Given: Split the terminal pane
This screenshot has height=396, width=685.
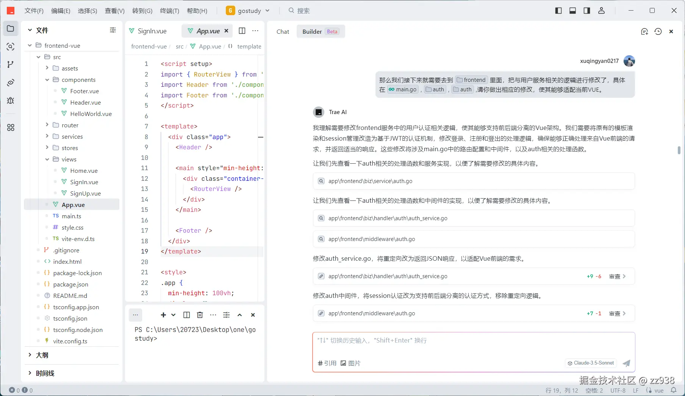Looking at the screenshot, I should coord(187,315).
